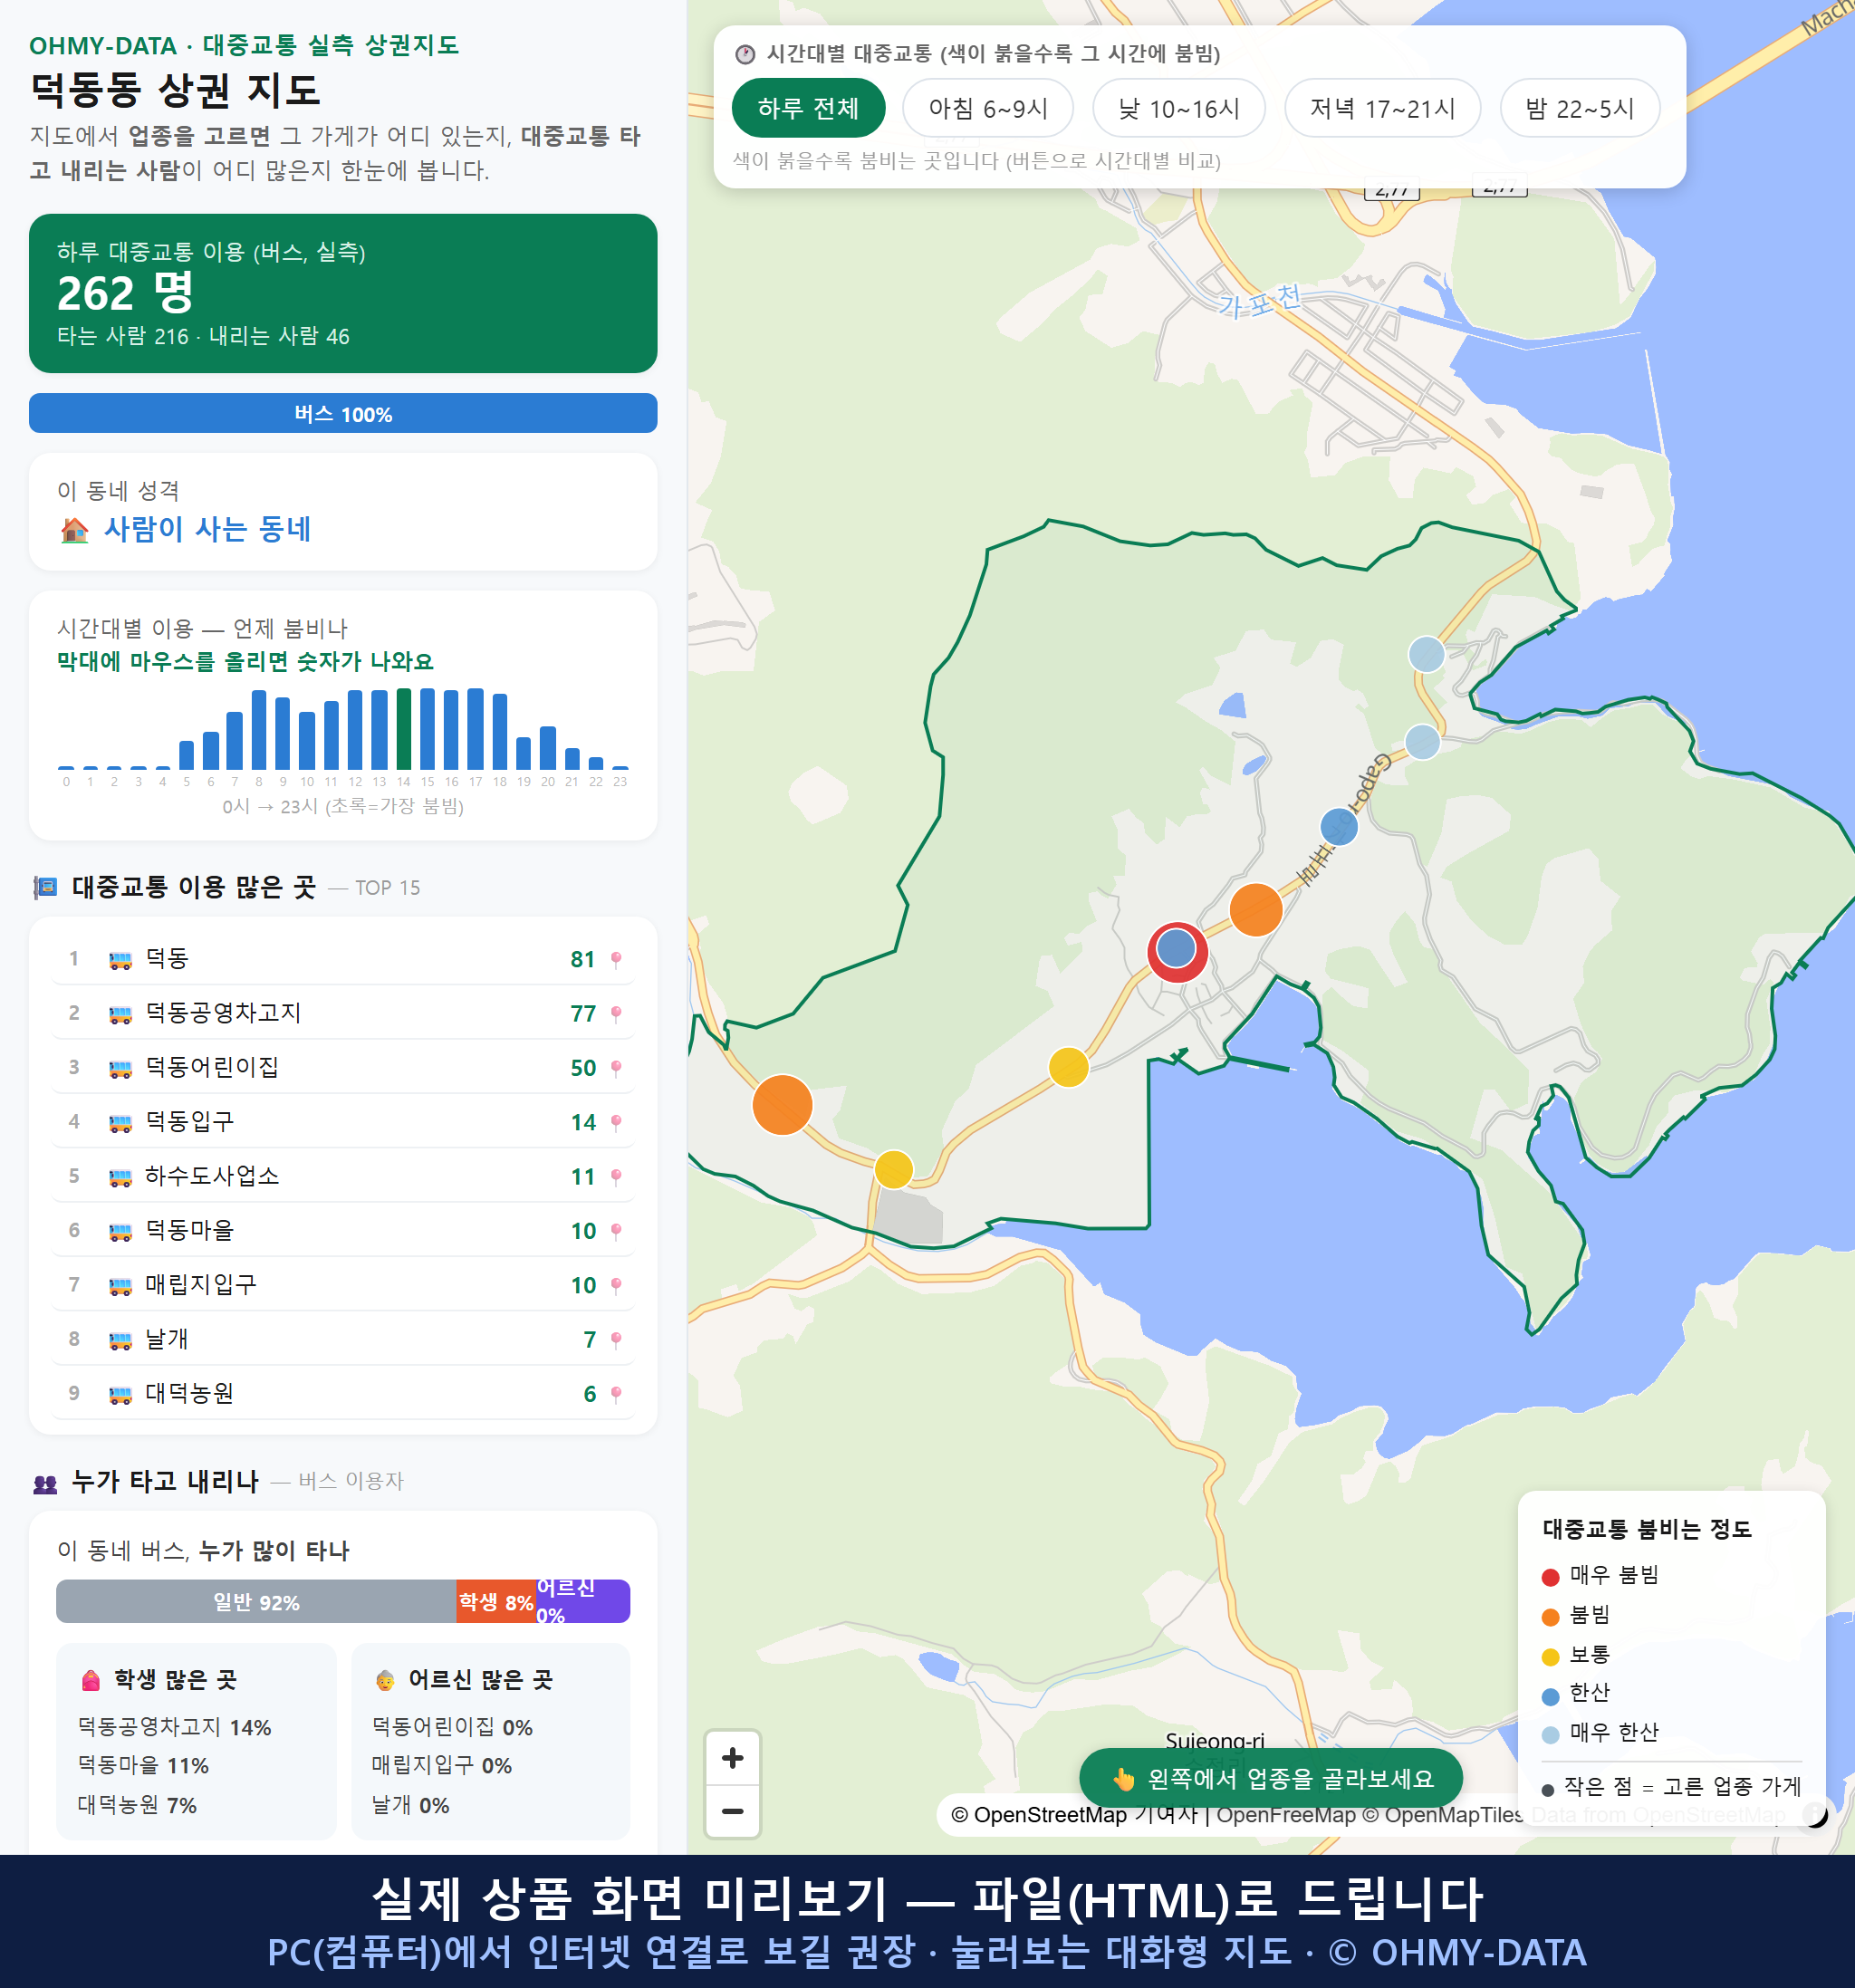Select the 저녁 17~21시 time filter

(1382, 108)
